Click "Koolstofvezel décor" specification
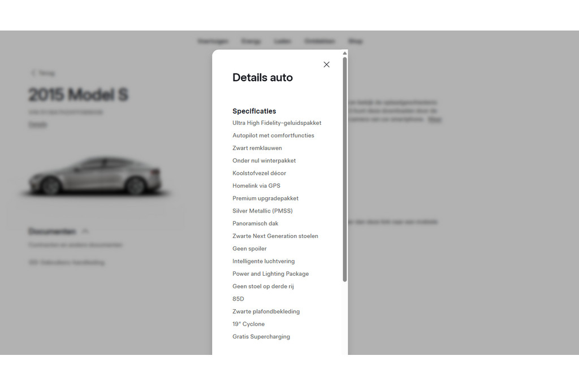The height and width of the screenshot is (386, 579). (259, 173)
